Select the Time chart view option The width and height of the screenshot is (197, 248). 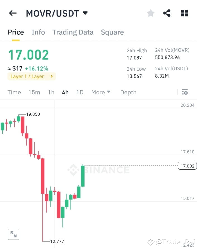pos(14,92)
